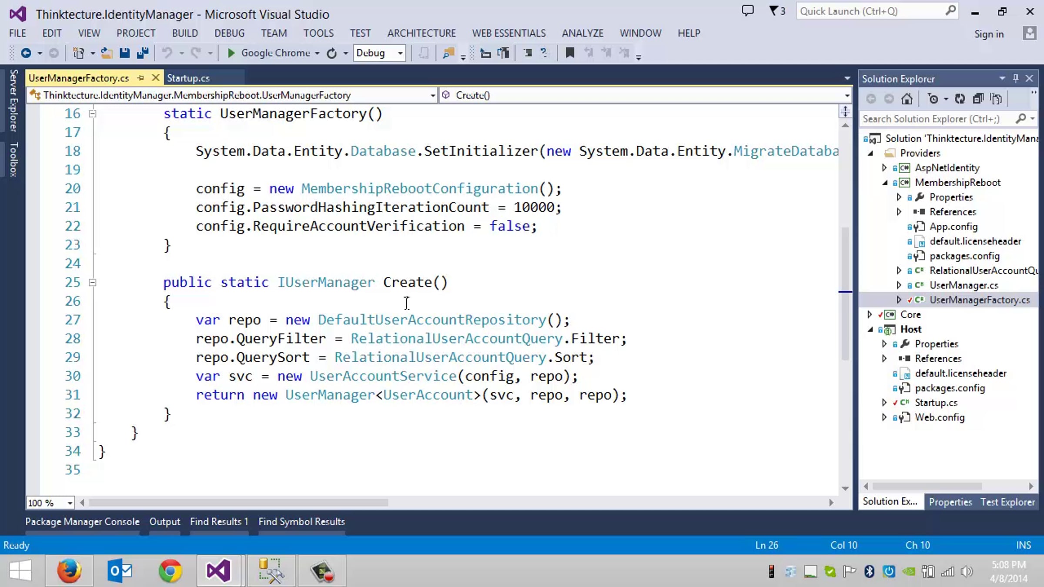Open the ARCHITECTURE menu
The height and width of the screenshot is (587, 1044).
421,33
